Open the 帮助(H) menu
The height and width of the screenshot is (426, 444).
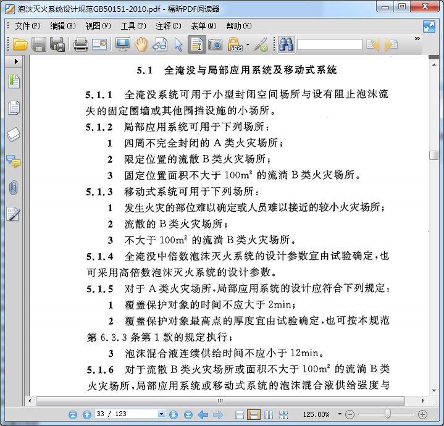point(239,26)
